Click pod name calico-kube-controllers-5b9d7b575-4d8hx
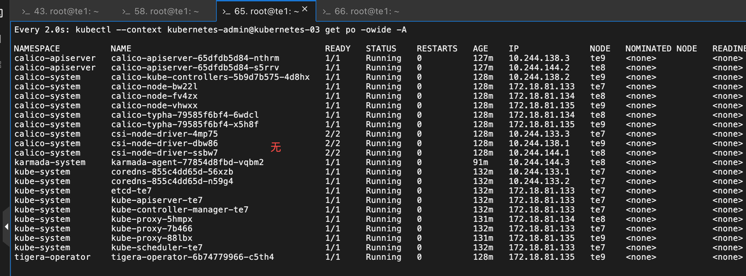746x276 pixels. (210, 77)
